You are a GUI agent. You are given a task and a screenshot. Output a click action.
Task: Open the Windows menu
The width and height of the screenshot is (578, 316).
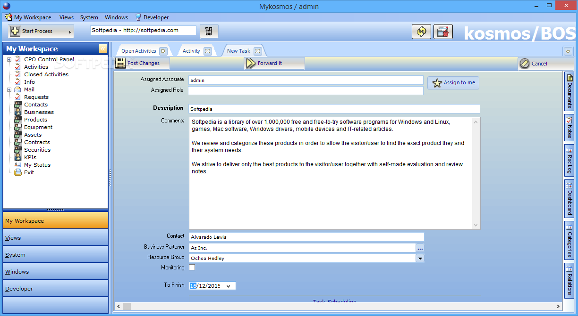pyautogui.click(x=116, y=17)
